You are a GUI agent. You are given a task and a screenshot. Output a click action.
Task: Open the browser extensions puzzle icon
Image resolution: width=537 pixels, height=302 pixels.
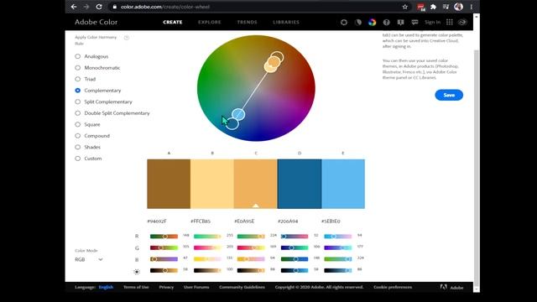tap(433, 7)
